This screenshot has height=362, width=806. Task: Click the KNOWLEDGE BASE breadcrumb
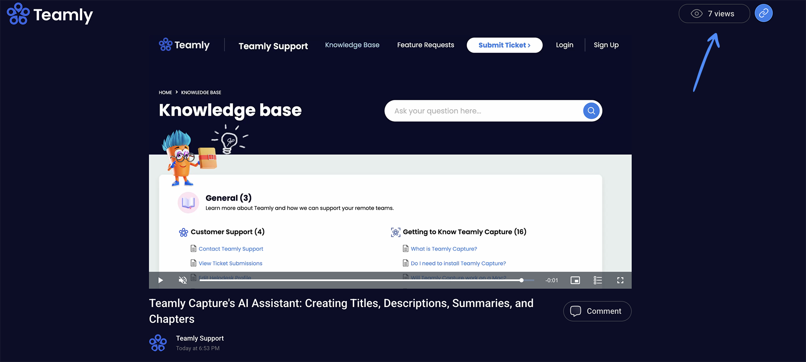pos(201,92)
